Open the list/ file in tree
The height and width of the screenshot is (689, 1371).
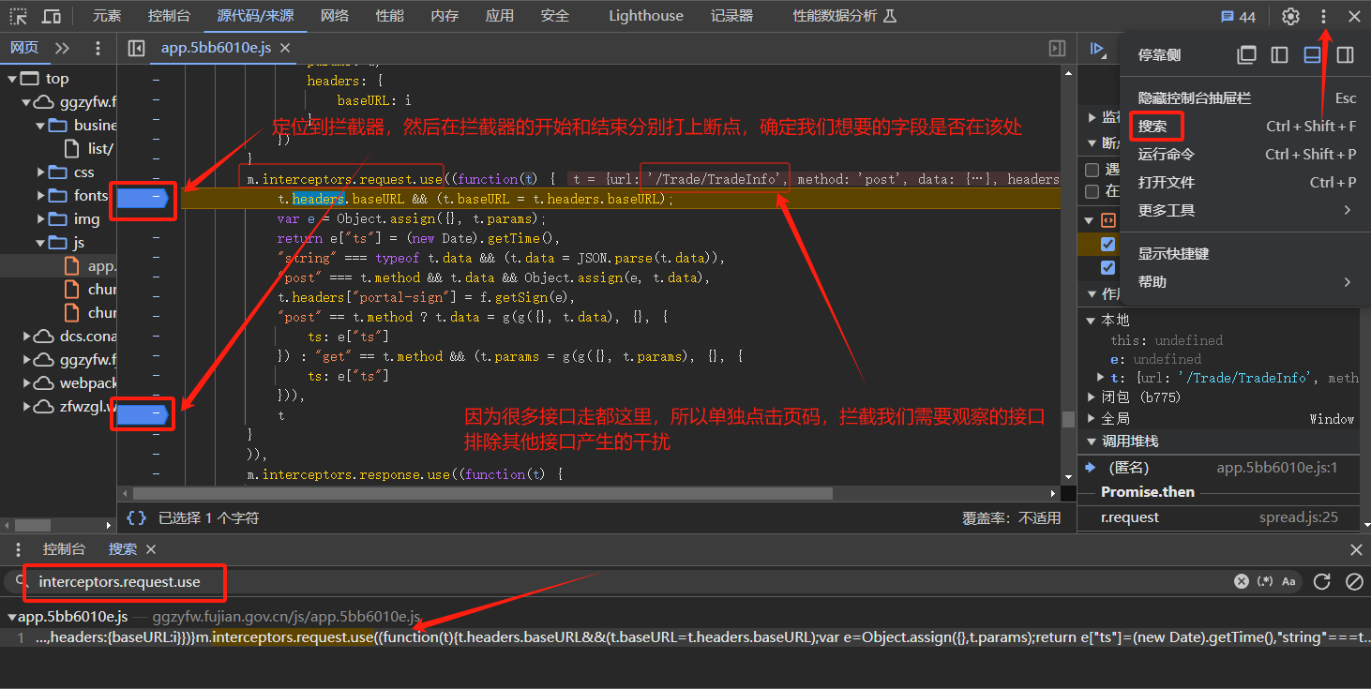pyautogui.click(x=90, y=148)
